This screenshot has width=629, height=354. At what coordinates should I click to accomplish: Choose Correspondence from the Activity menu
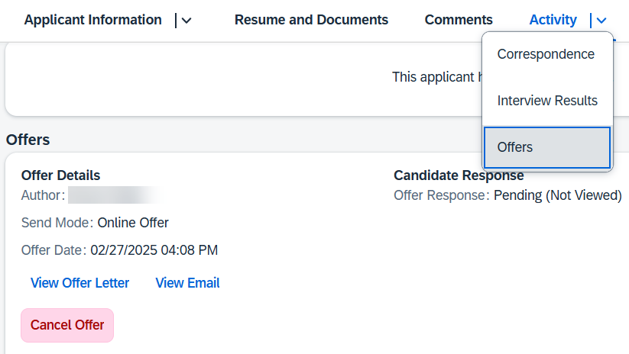pos(547,54)
